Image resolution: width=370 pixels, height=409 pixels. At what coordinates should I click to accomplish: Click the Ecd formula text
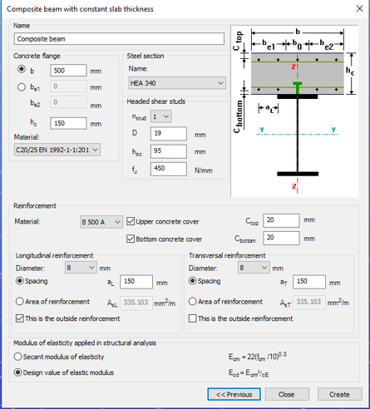tap(249, 373)
